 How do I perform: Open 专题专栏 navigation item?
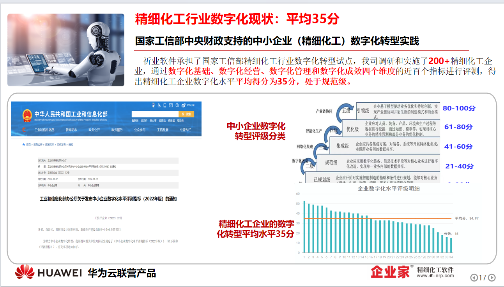[x=186, y=130]
